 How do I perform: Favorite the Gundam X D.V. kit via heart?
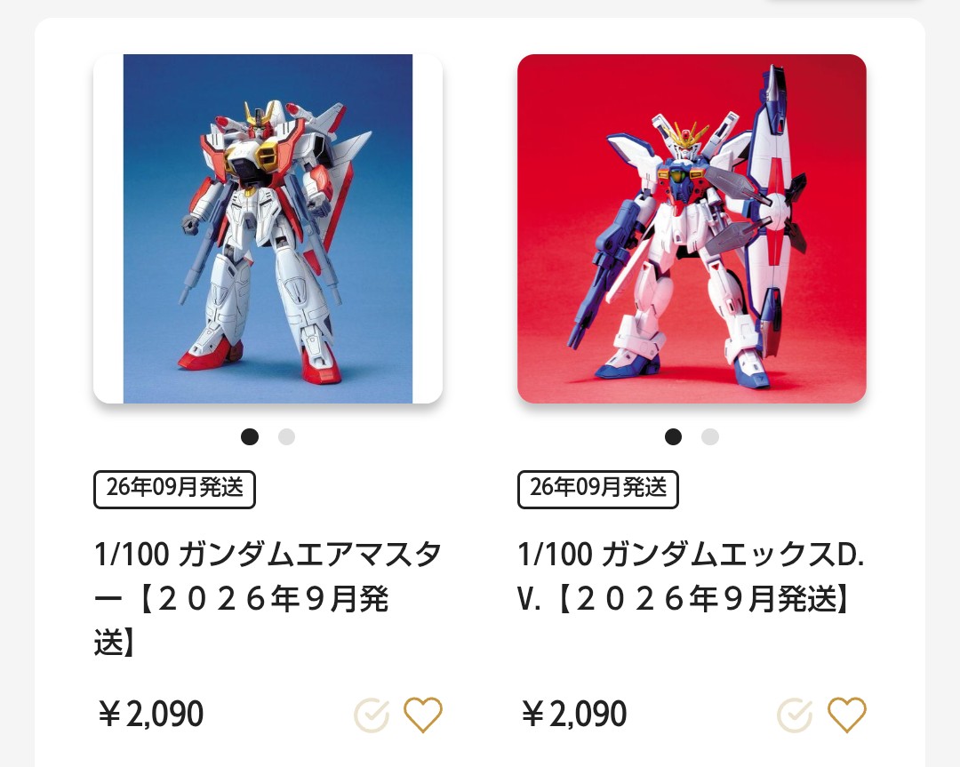[847, 715]
